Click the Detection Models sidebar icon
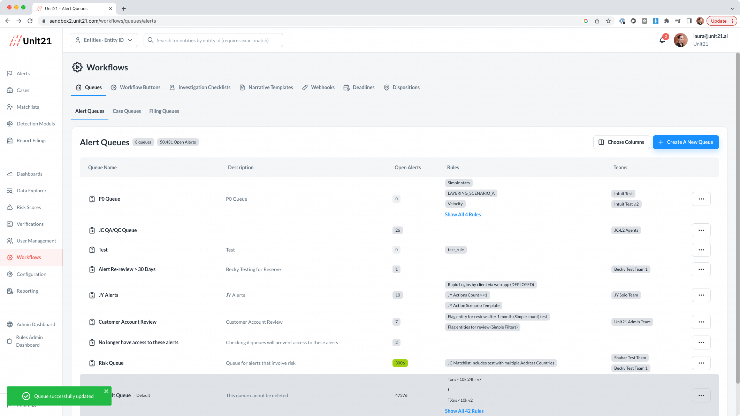 [10, 124]
